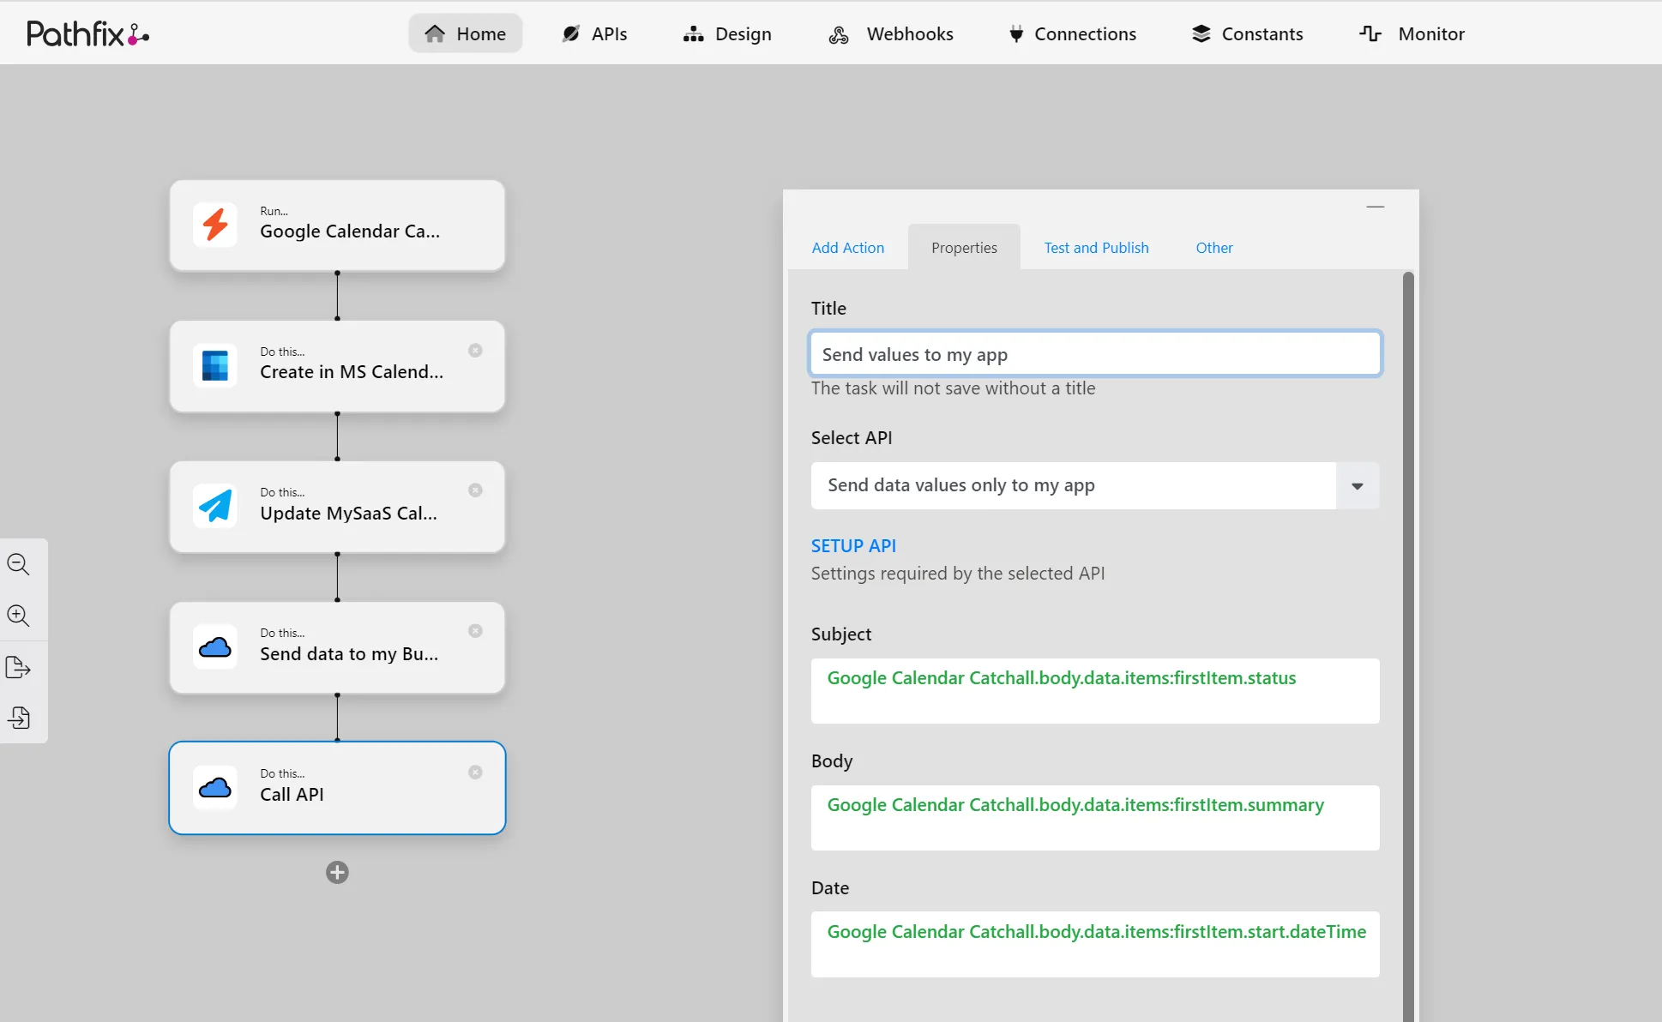Viewport: 1662px width, 1022px height.
Task: Click the import workflow icon
Action: tap(18, 718)
